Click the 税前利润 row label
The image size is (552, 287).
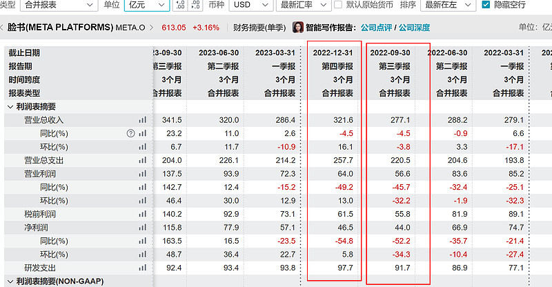(40, 214)
